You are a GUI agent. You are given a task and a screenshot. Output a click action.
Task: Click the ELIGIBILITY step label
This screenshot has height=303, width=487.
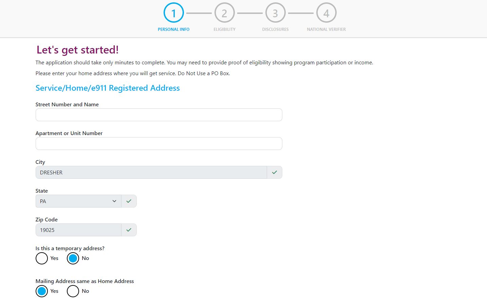(x=224, y=29)
